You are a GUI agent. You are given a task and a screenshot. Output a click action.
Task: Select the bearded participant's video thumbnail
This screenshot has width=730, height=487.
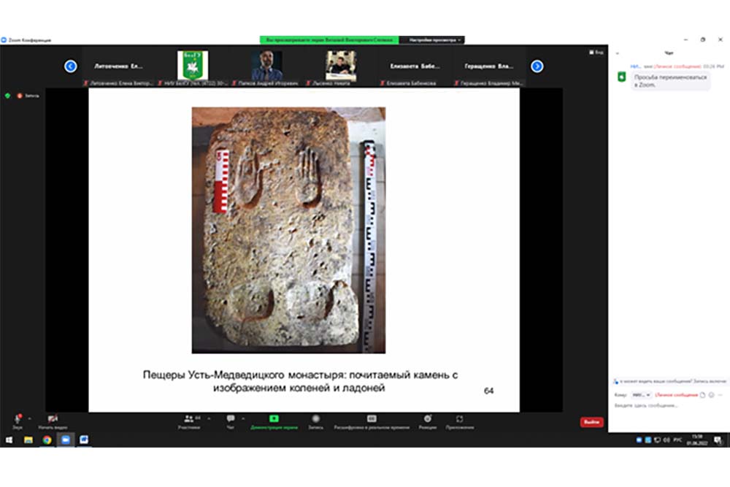coord(266,66)
